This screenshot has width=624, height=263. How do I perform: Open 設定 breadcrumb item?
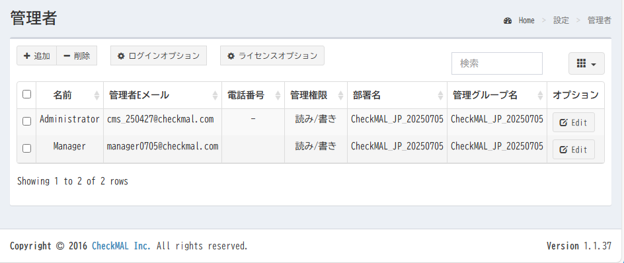(561, 21)
